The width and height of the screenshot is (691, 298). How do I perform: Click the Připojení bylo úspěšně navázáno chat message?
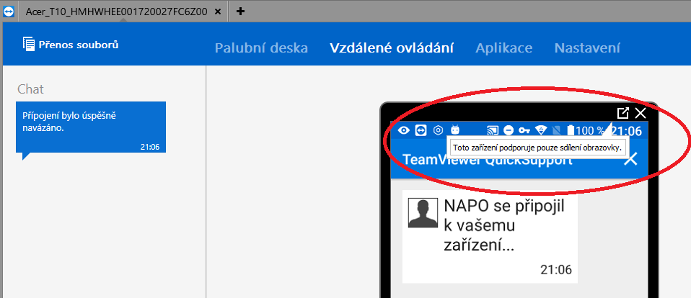click(x=90, y=127)
